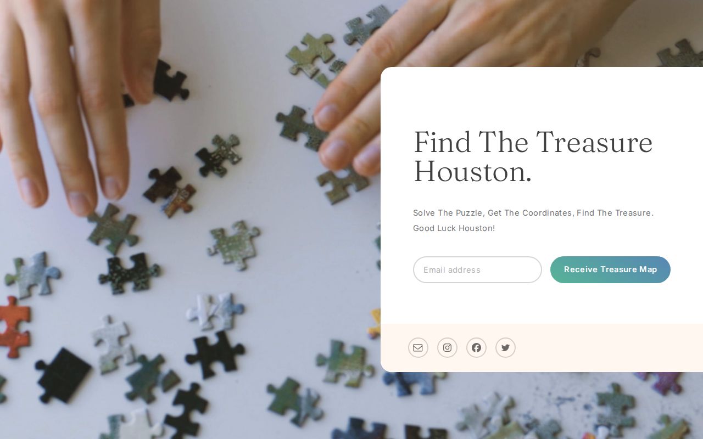This screenshot has height=439, width=703.
Task: Click the solid black square puzzle piece
Action: (x=63, y=375)
